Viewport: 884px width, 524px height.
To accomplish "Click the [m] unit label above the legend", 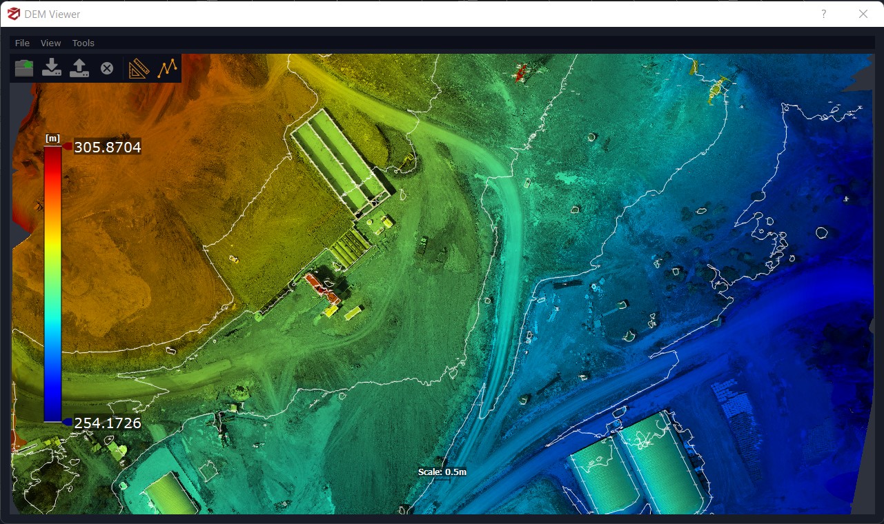I will click(52, 139).
